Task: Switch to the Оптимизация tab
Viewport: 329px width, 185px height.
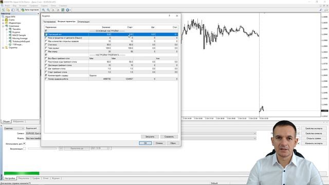Action: [83, 22]
